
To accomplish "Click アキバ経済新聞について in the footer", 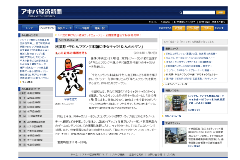I will tap(95, 154).
